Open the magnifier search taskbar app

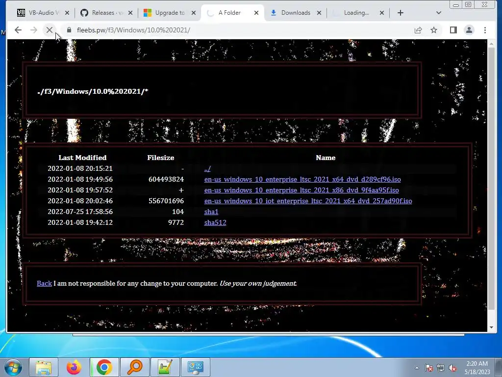[135, 367]
